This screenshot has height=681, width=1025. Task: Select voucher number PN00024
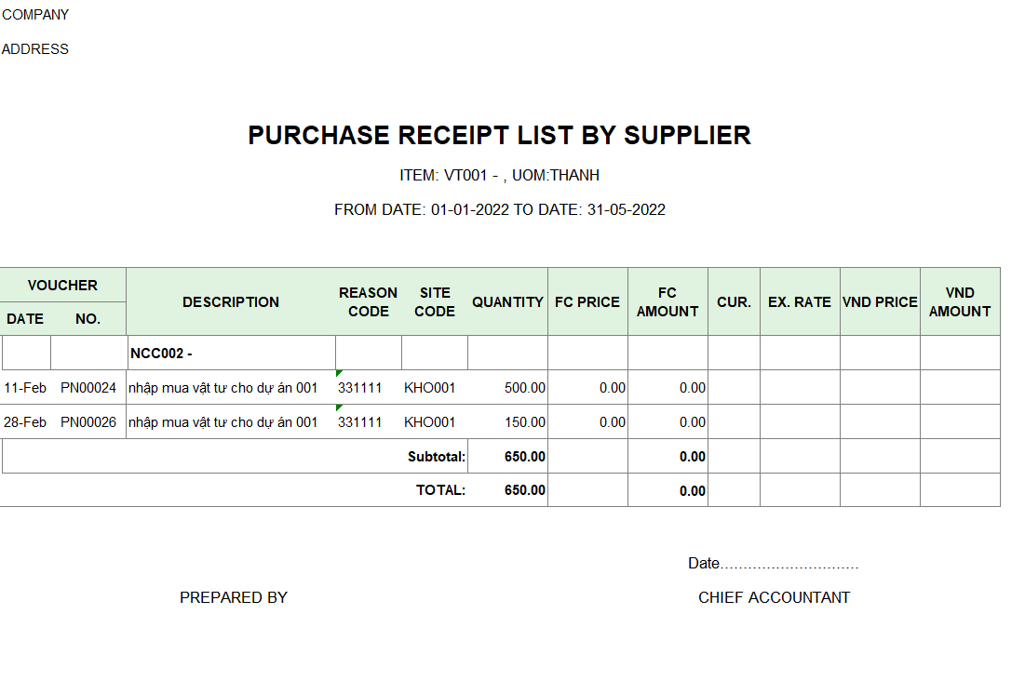click(88, 388)
